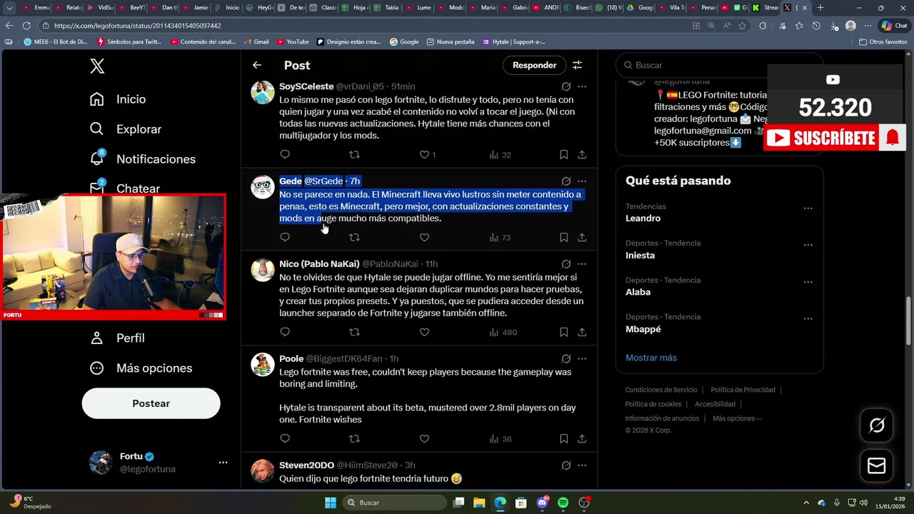The height and width of the screenshot is (514, 914).
Task: Open more options on Gede's post
Action: point(582,181)
